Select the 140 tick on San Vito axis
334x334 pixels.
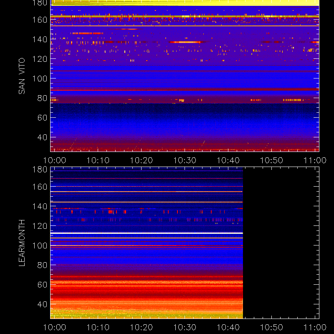40,39
